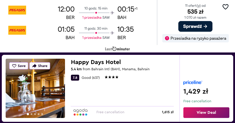Click the 7.8 Good rating badge
Image resolution: width=235 pixels, height=123 pixels.
tap(75, 77)
